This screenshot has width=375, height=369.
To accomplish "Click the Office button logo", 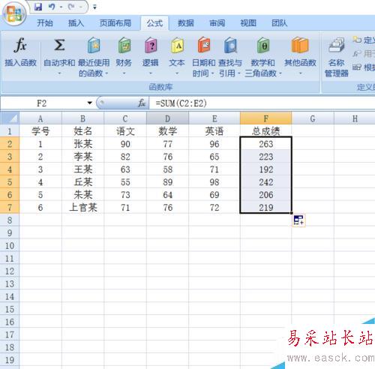I will pyautogui.click(x=13, y=14).
